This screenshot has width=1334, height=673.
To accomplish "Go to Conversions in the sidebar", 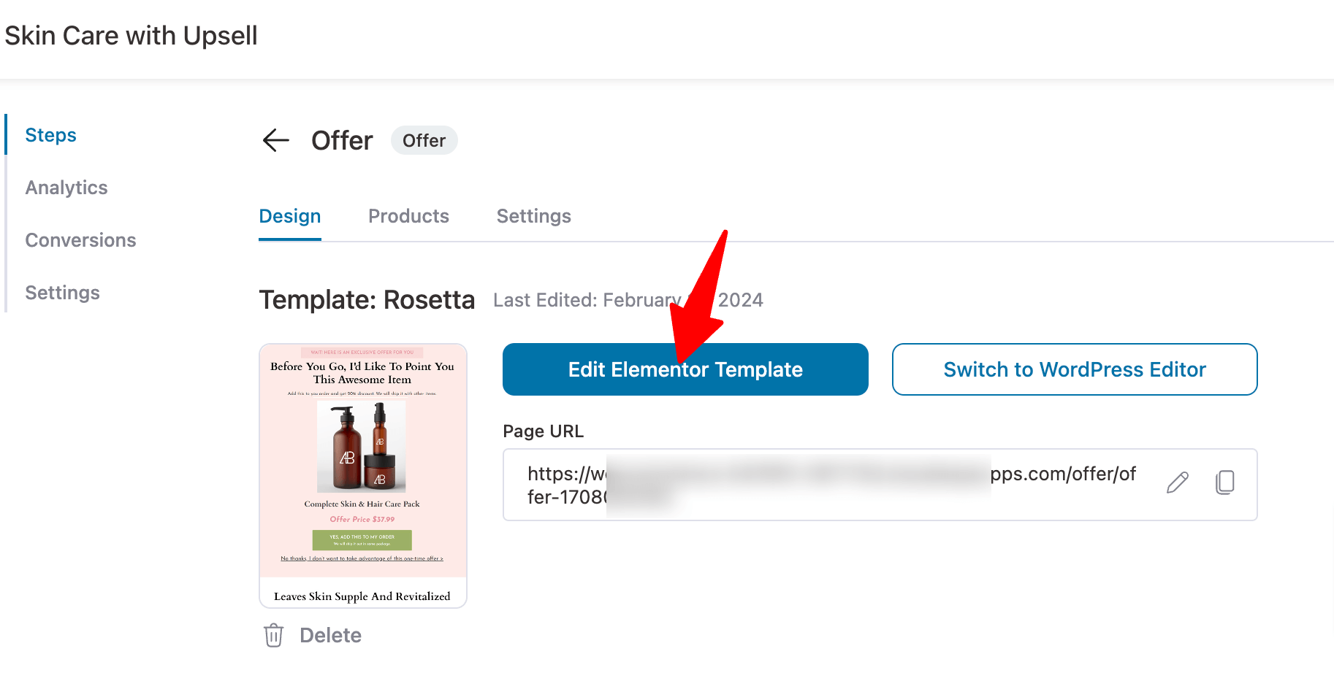I will (x=80, y=240).
